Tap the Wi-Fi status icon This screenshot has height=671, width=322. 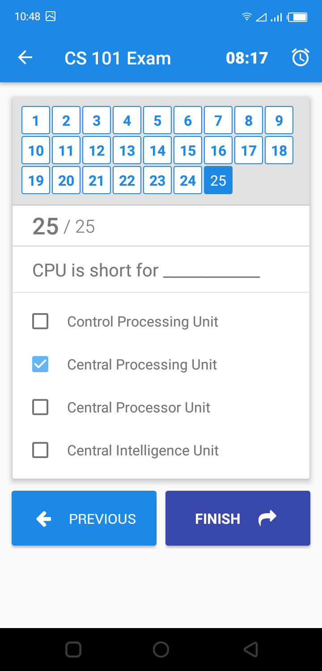coord(246,17)
